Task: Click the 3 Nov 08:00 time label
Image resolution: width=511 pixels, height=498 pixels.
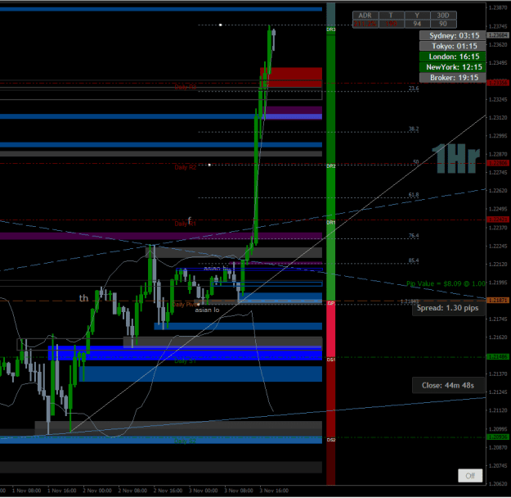Action: click(x=239, y=491)
